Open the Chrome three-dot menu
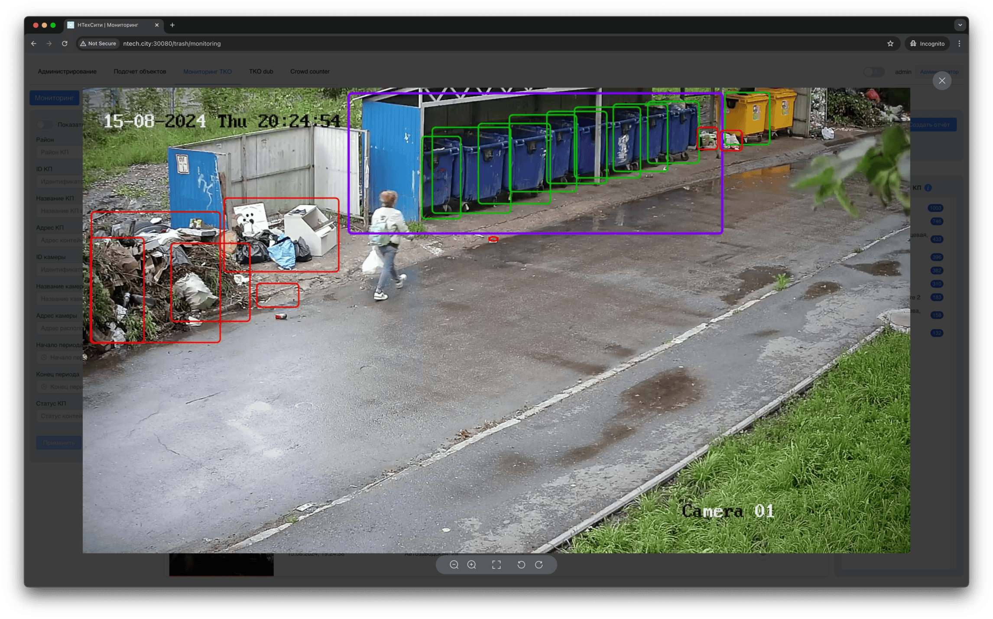 coord(959,43)
